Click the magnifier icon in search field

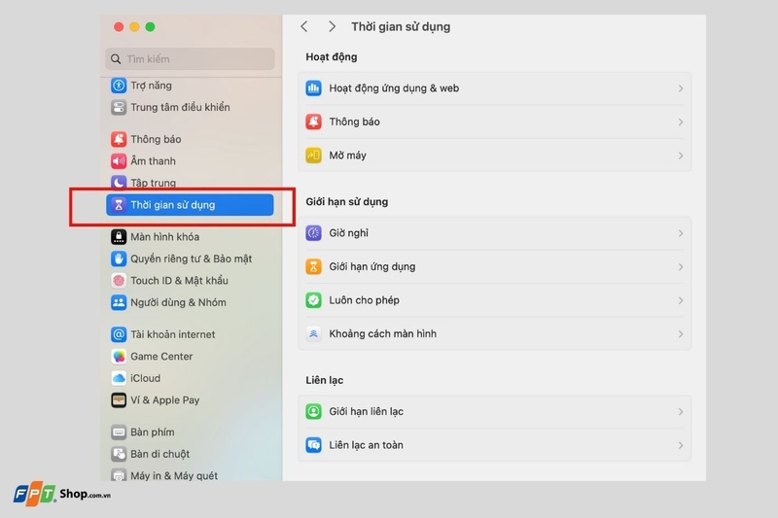(116, 59)
